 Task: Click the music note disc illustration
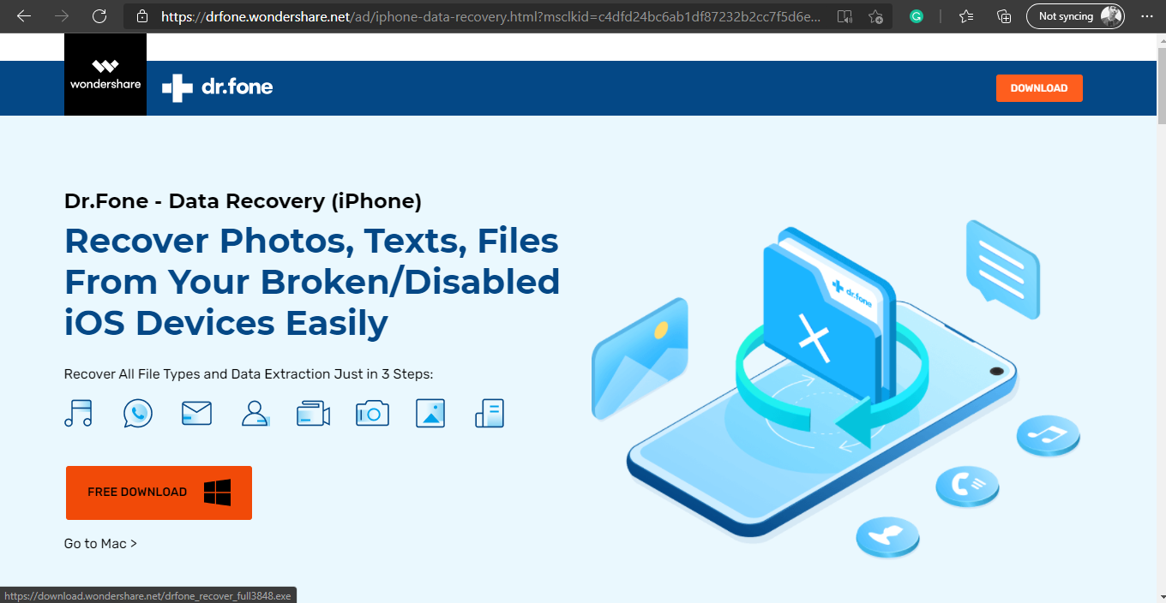click(1048, 435)
